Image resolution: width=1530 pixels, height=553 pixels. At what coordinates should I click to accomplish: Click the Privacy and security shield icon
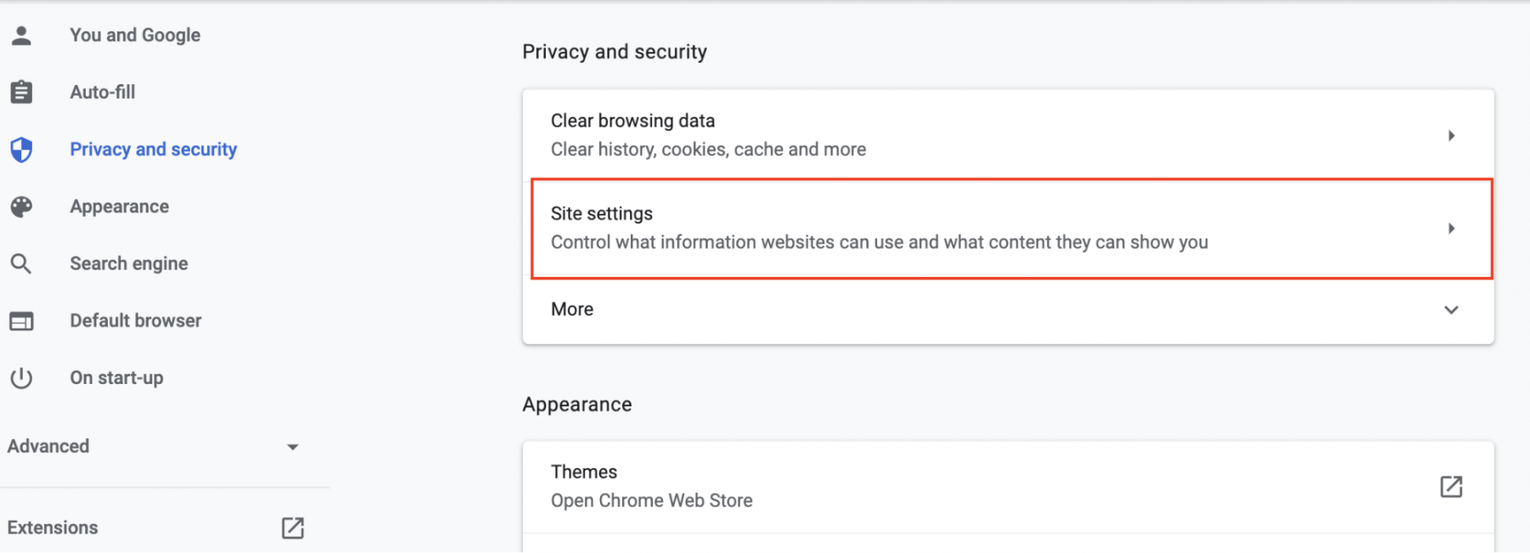tap(21, 150)
